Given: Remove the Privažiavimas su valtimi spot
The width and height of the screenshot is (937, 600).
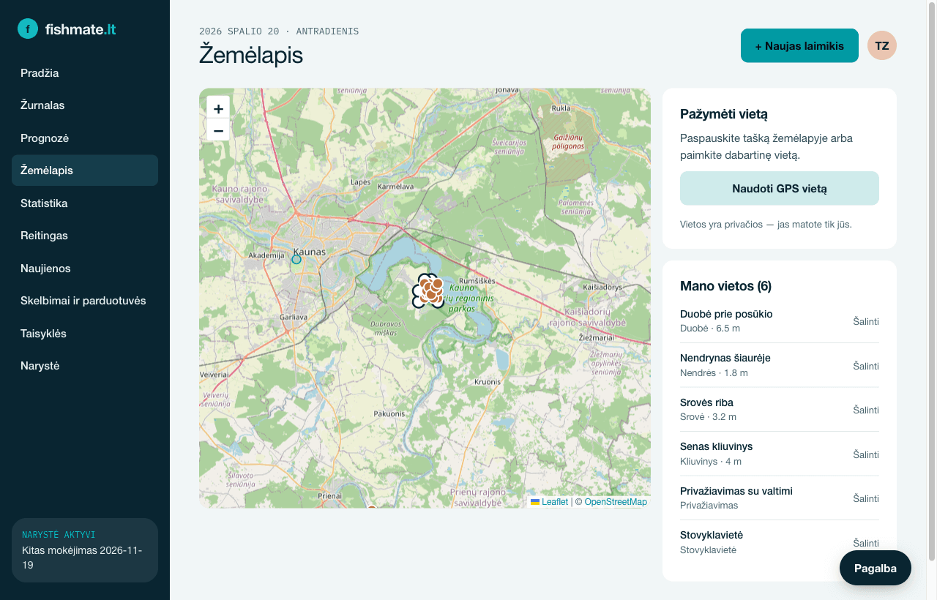Looking at the screenshot, I should click(866, 498).
